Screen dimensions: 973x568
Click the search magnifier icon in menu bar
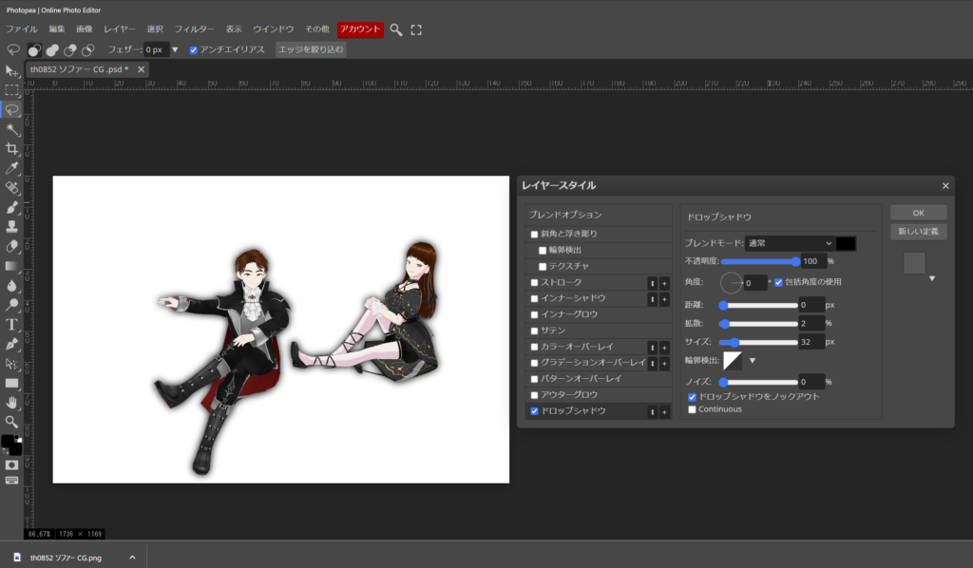click(x=396, y=29)
